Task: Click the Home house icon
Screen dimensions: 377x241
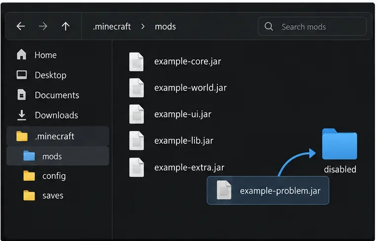Action: coord(21,54)
